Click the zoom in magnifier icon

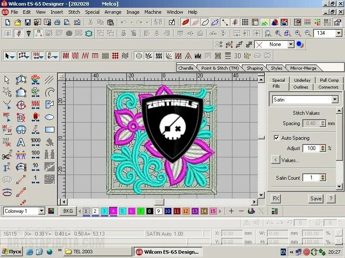tap(298, 34)
